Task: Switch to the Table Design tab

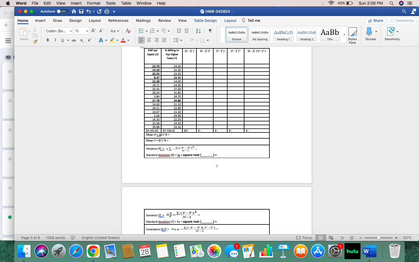Action: 205,21
